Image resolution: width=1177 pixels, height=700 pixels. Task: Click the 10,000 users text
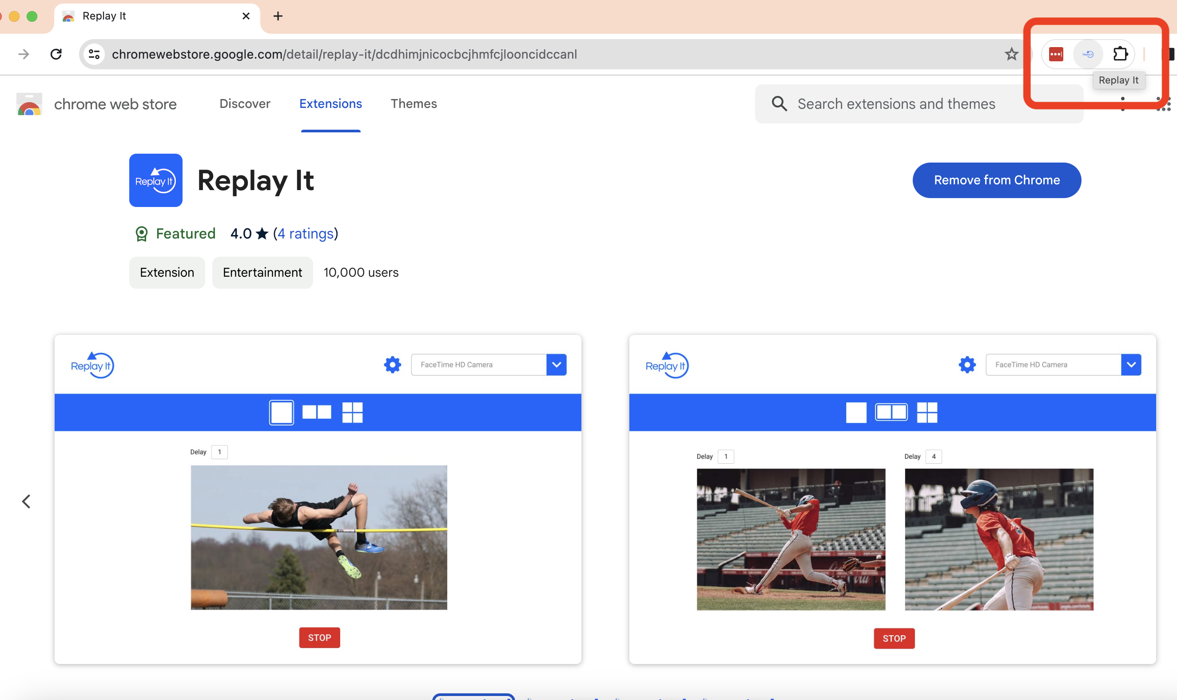click(x=361, y=273)
